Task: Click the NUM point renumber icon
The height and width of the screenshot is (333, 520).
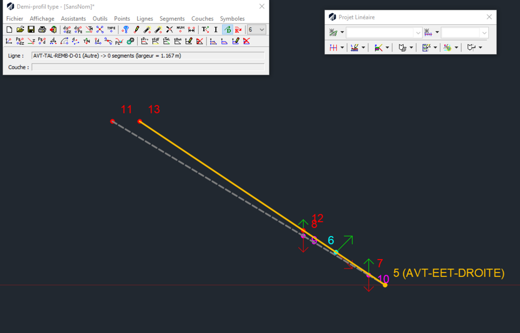Action: [x=180, y=30]
